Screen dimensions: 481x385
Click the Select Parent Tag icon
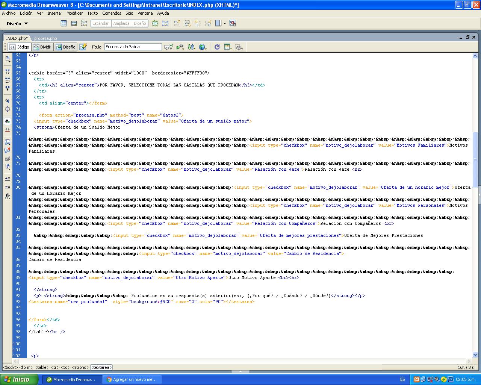pyautogui.click(x=8, y=101)
